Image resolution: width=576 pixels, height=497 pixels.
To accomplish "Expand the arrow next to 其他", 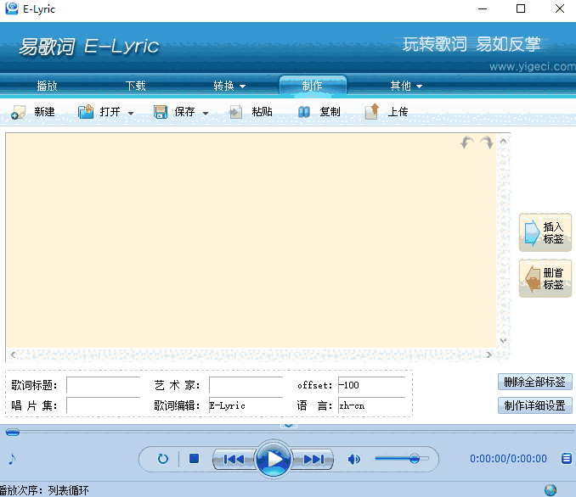I will [x=419, y=87].
